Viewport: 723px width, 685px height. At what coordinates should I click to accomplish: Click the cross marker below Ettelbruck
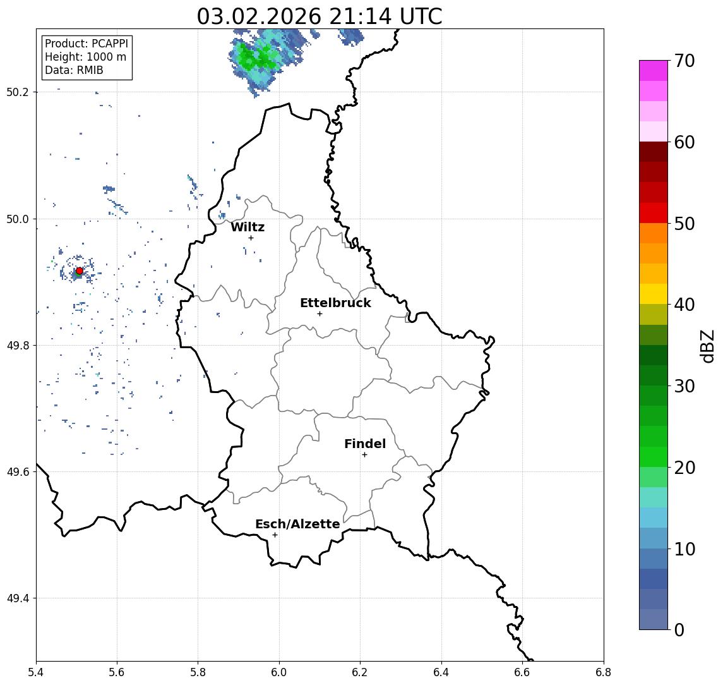point(320,314)
